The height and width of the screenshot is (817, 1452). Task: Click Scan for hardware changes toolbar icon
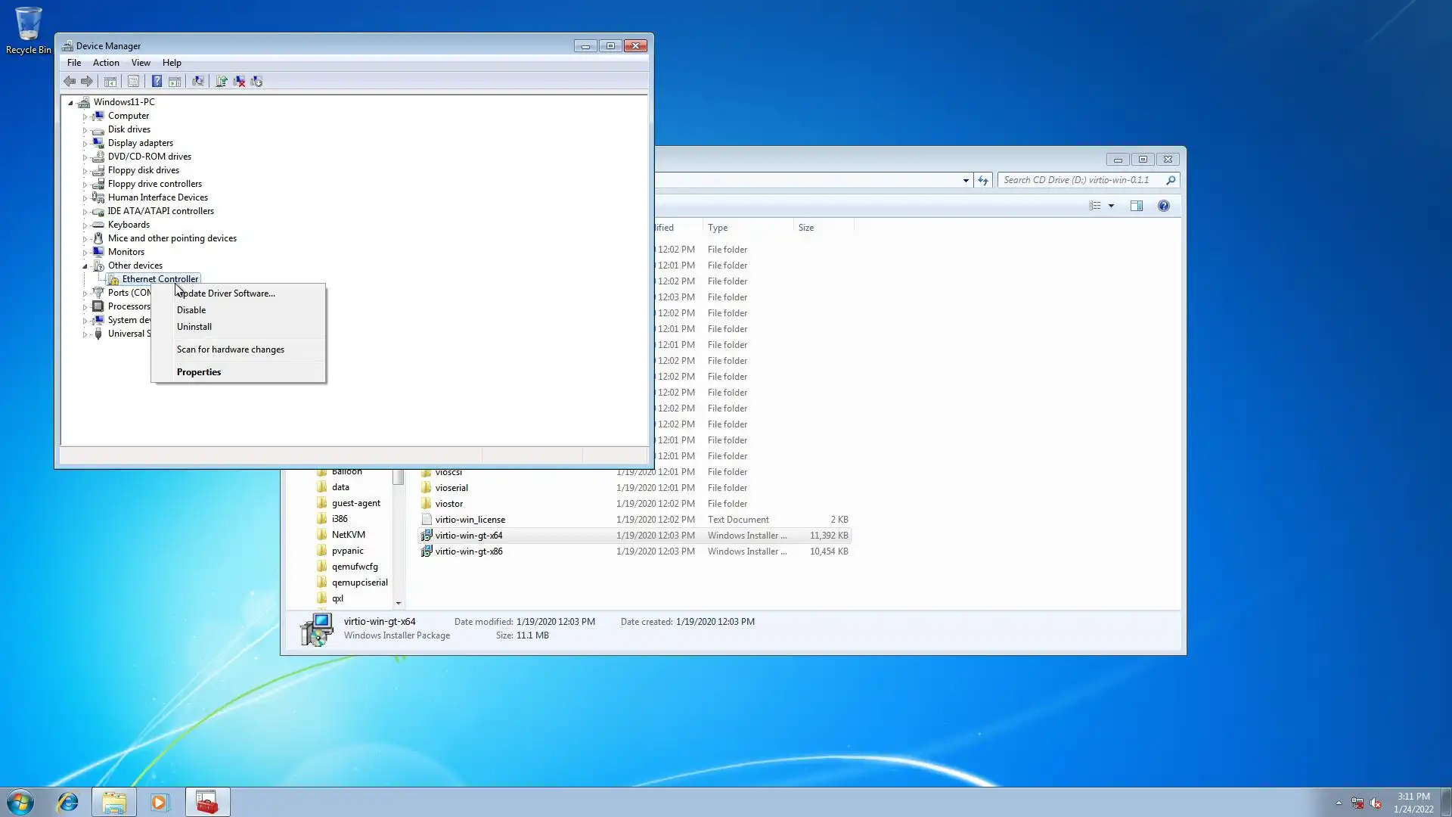pyautogui.click(x=198, y=81)
